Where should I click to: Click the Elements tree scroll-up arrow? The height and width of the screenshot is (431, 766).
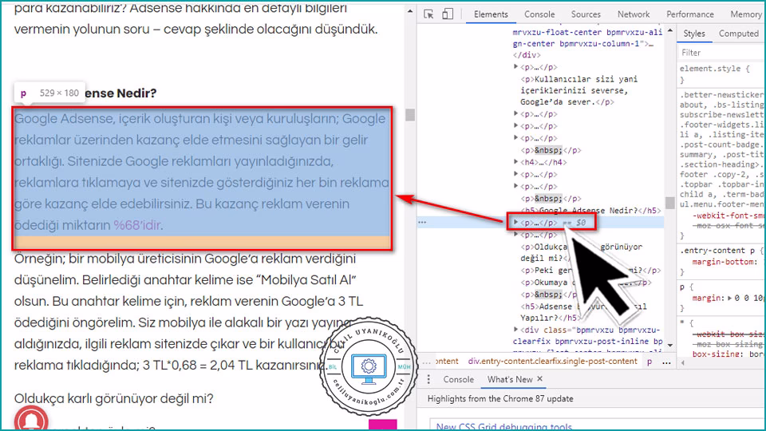pos(669,30)
